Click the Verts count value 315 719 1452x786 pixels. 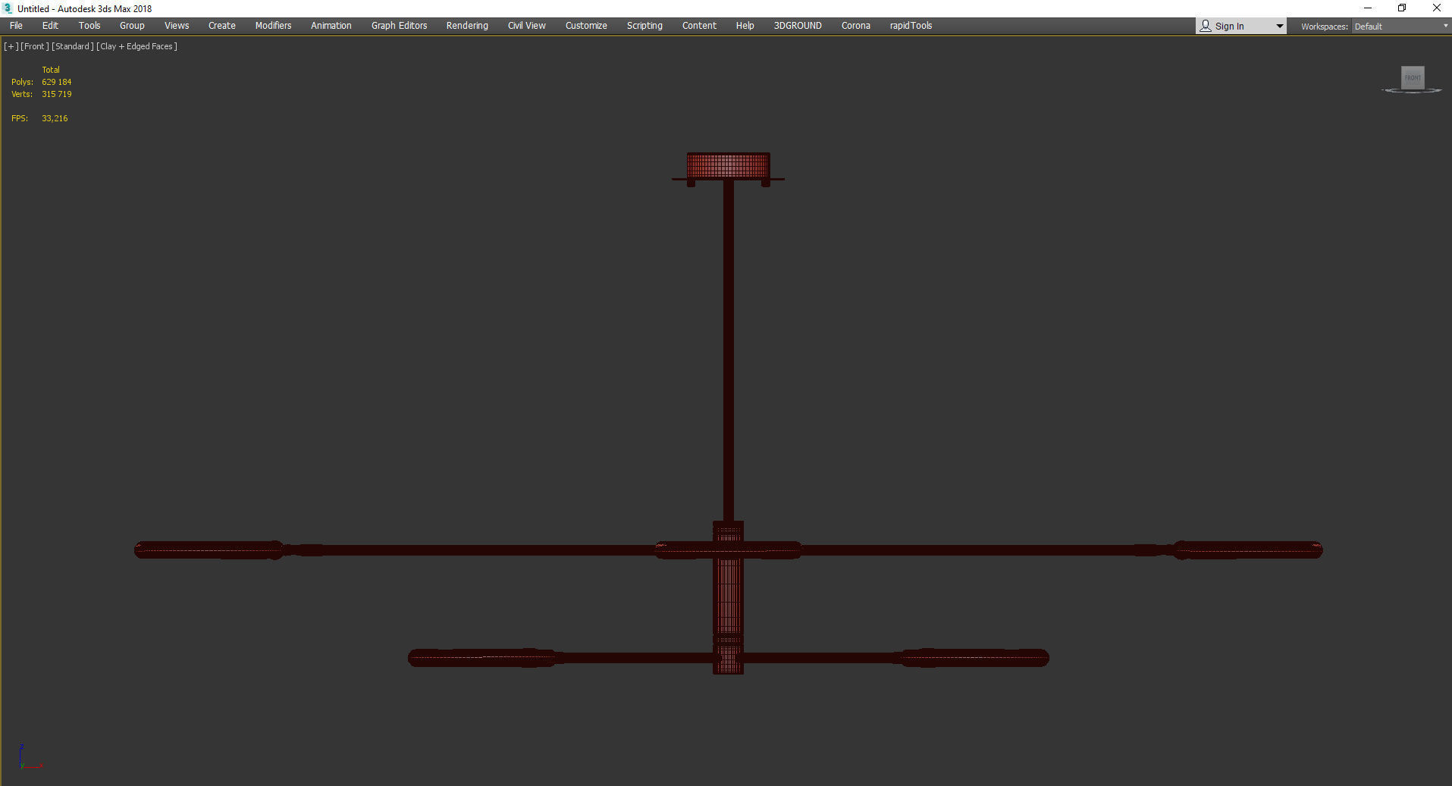(57, 94)
